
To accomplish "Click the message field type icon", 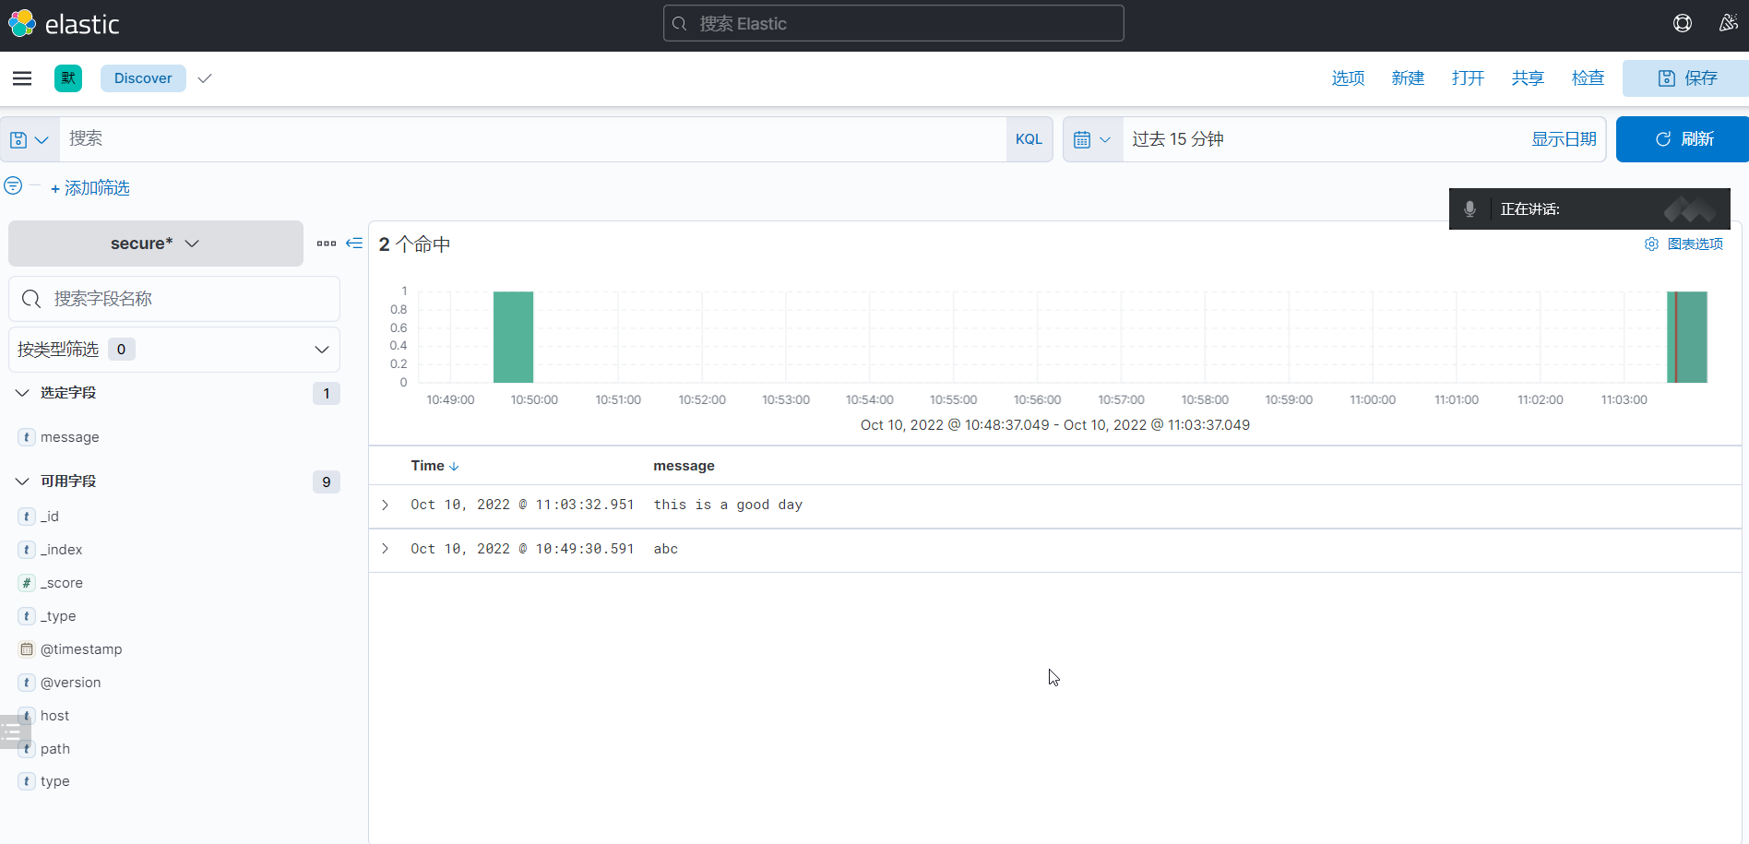I will pos(27,437).
